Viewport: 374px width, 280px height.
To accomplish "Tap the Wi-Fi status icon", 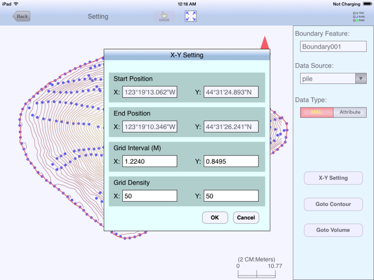I will pyautogui.click(x=16, y=4).
